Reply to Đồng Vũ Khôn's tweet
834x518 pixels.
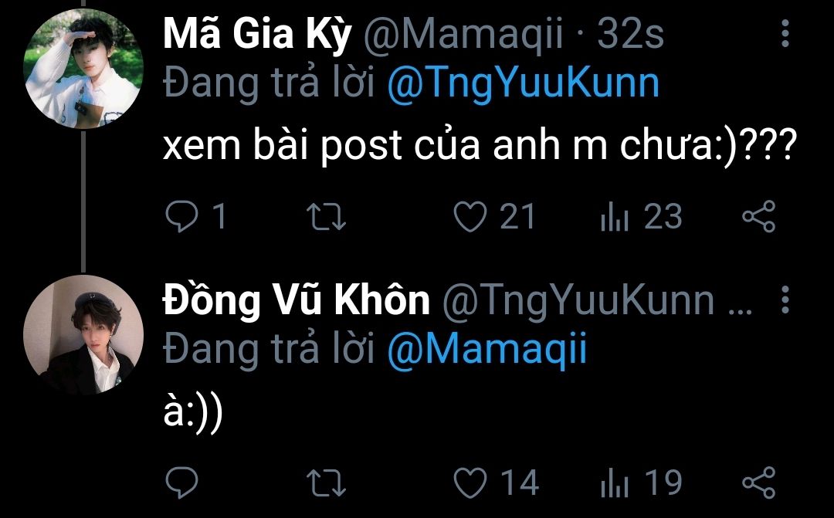tap(182, 482)
